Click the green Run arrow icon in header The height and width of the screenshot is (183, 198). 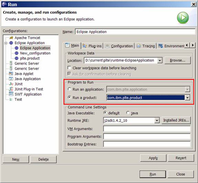pos(183,18)
